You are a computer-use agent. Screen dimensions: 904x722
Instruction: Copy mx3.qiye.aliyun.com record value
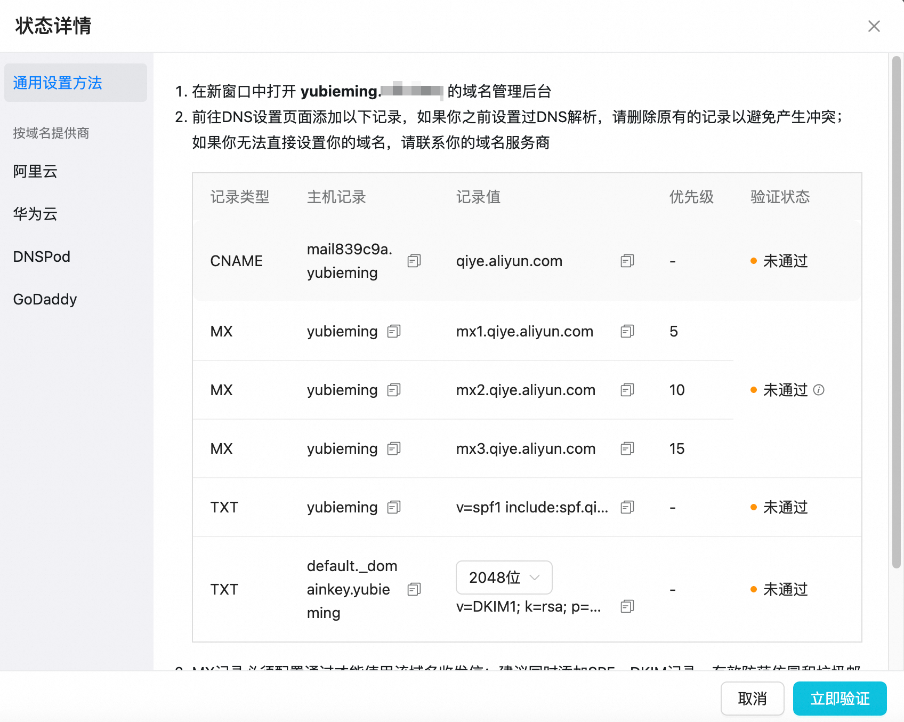pyautogui.click(x=627, y=448)
